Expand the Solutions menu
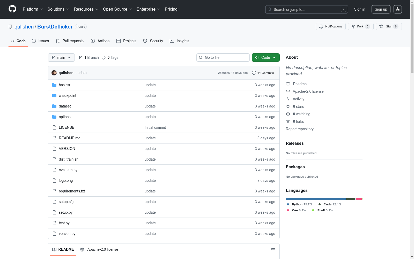 (58, 9)
